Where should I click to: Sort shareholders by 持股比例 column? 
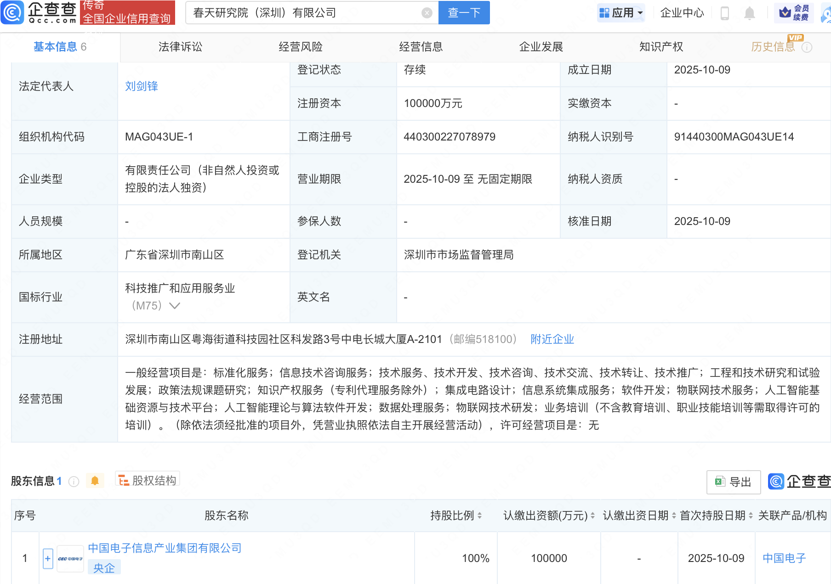[479, 516]
